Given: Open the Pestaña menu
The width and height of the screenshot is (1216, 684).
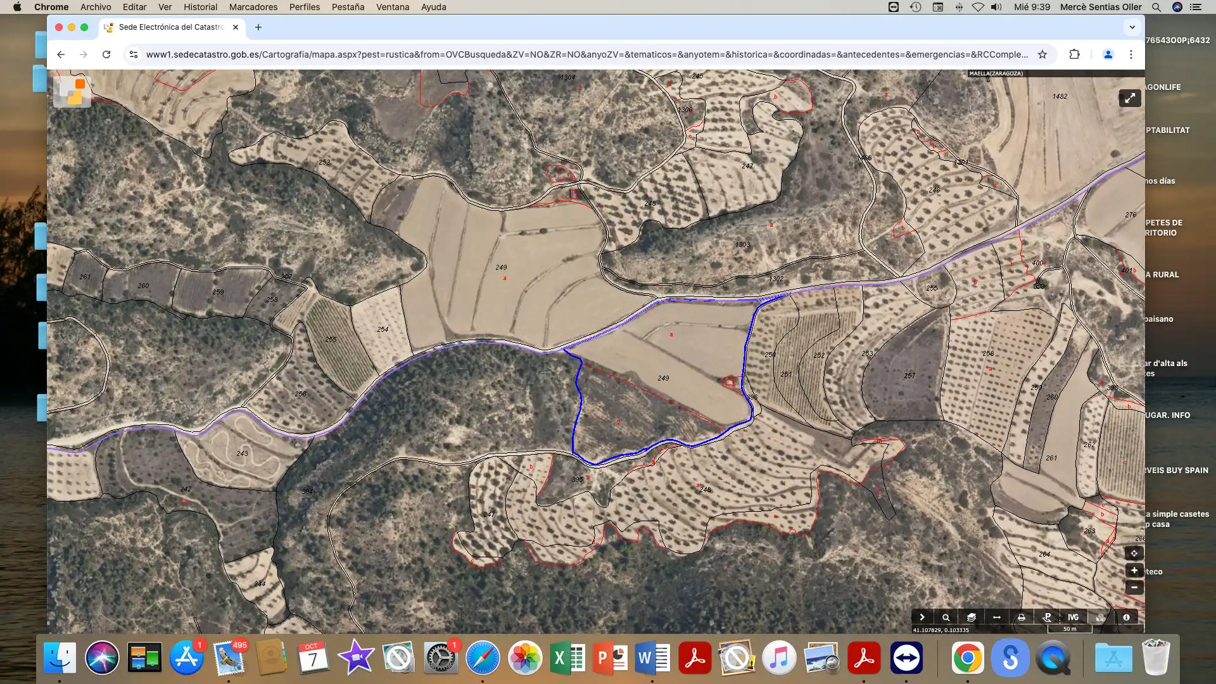Looking at the screenshot, I should pyautogui.click(x=348, y=7).
